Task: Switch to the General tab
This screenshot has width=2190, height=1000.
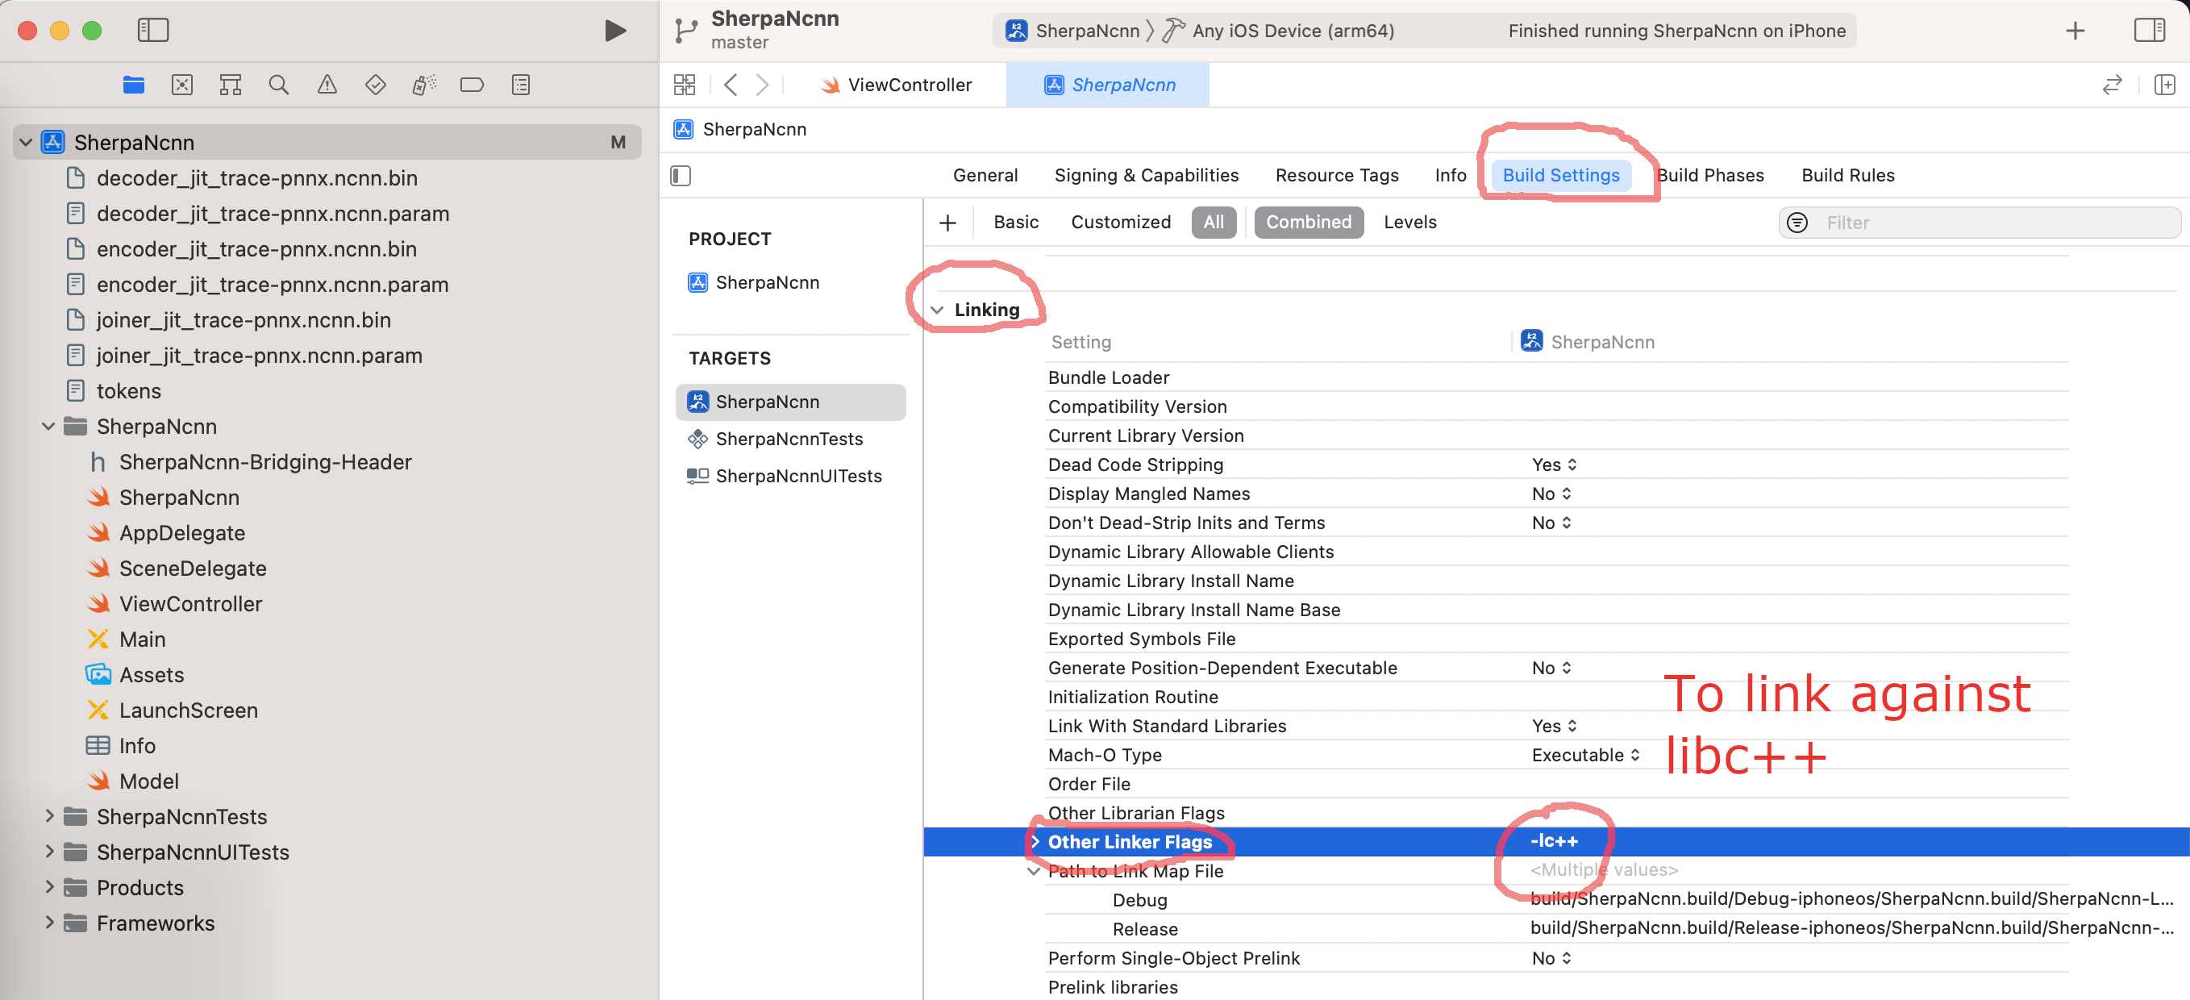Action: 985,175
